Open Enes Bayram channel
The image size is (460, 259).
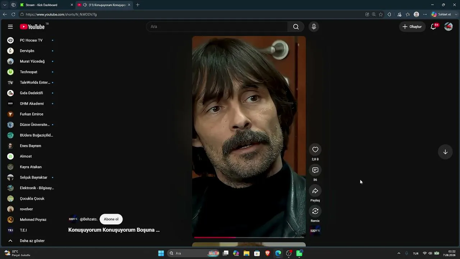[31, 146]
